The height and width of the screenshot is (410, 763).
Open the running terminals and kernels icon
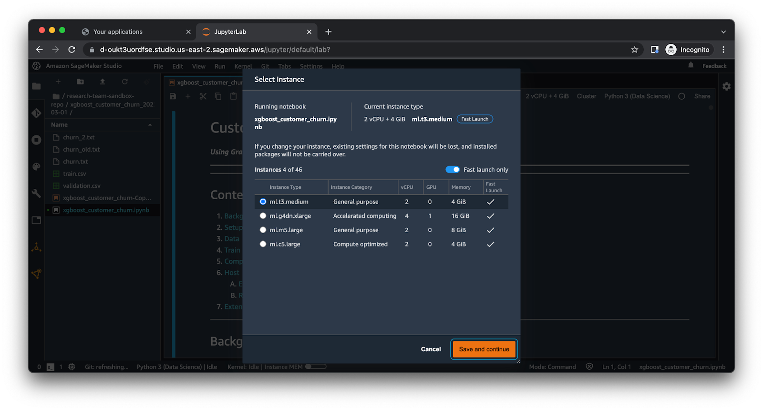[36, 140]
